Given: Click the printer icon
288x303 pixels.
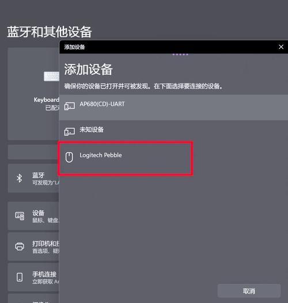Looking at the screenshot, I should point(20,247).
